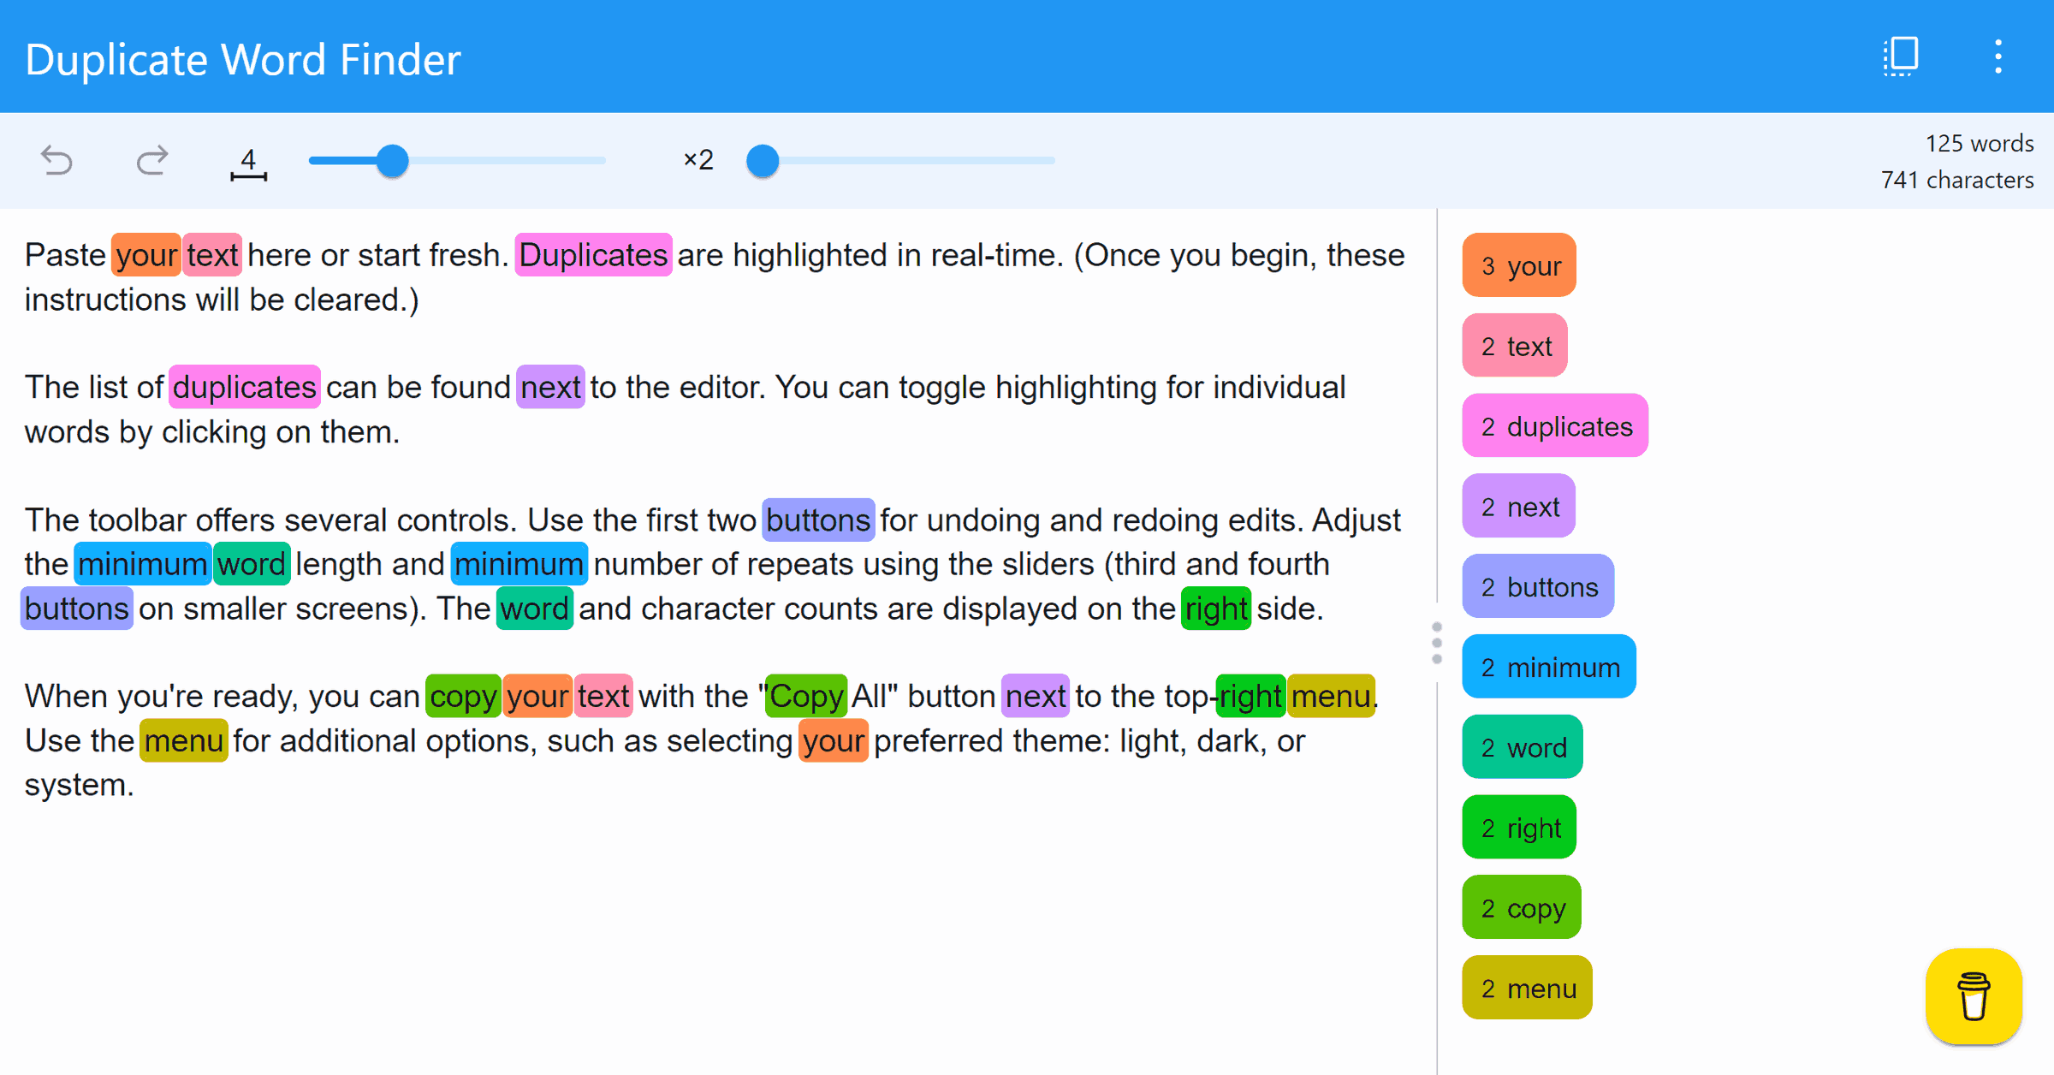The width and height of the screenshot is (2054, 1075).
Task: Click the minimum word length "4" icon
Action: (x=248, y=161)
